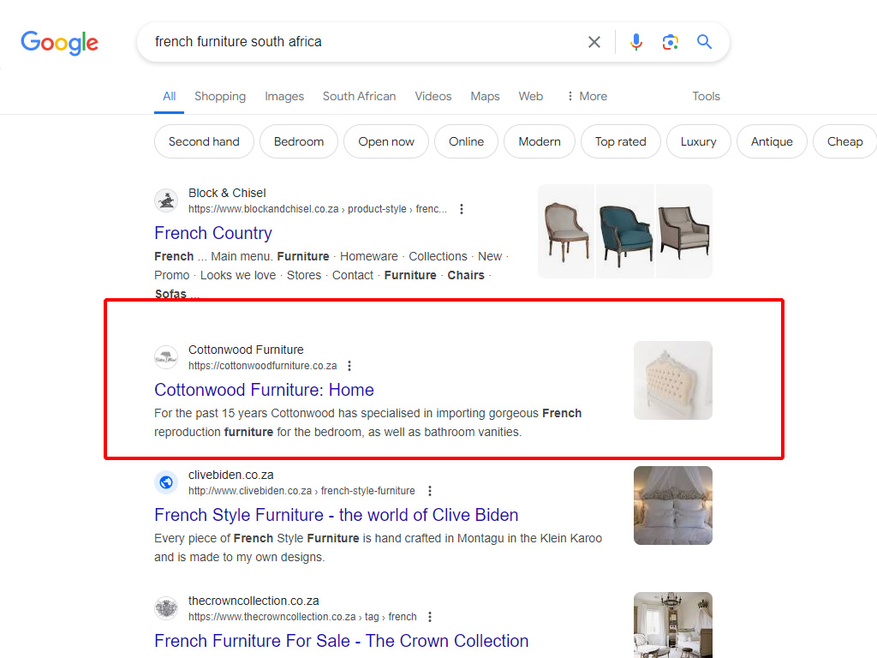Clear the search box text
This screenshot has height=658, width=877.
594,42
